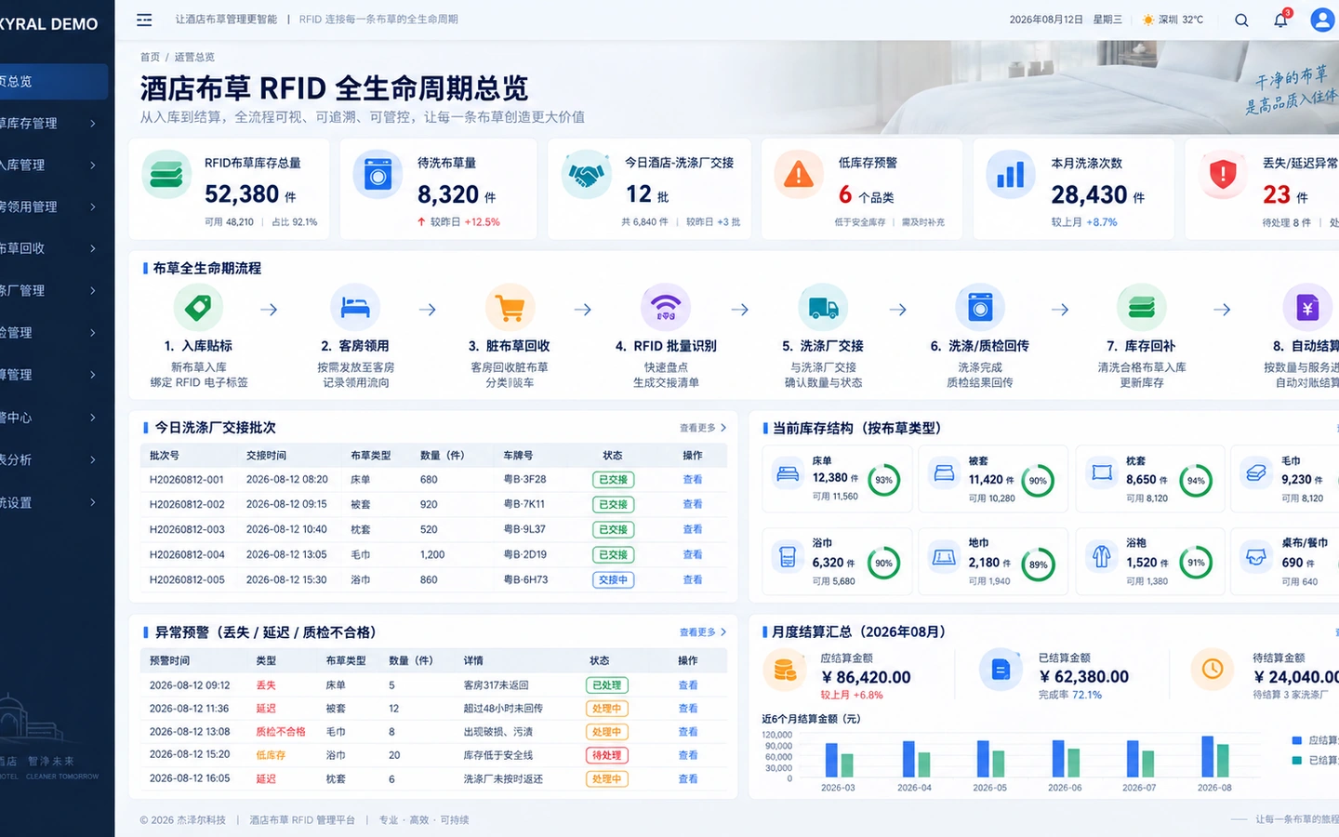Go to 首页 in the breadcrumb
1339x837 pixels.
pos(150,58)
